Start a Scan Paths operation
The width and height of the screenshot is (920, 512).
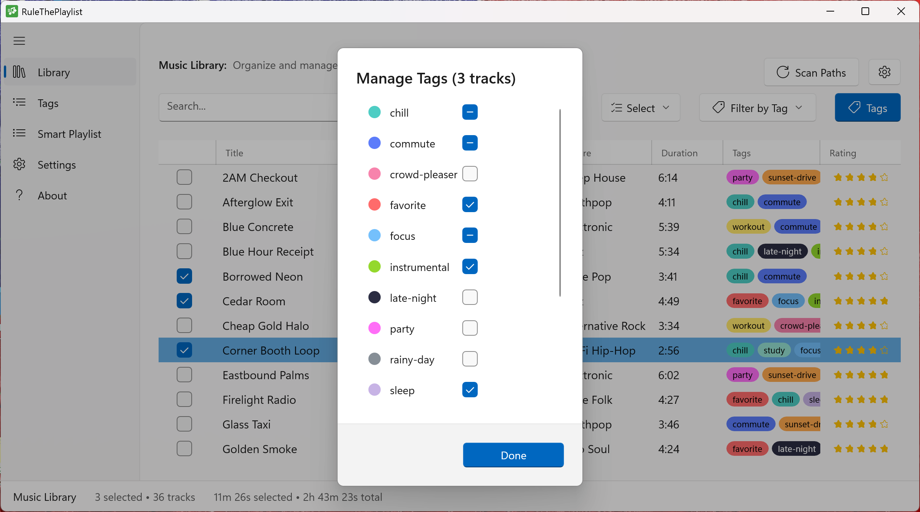tap(811, 72)
